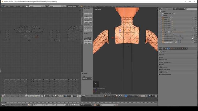Open the Render properties tab icon
This screenshot has width=198, height=111.
tap(164, 48)
